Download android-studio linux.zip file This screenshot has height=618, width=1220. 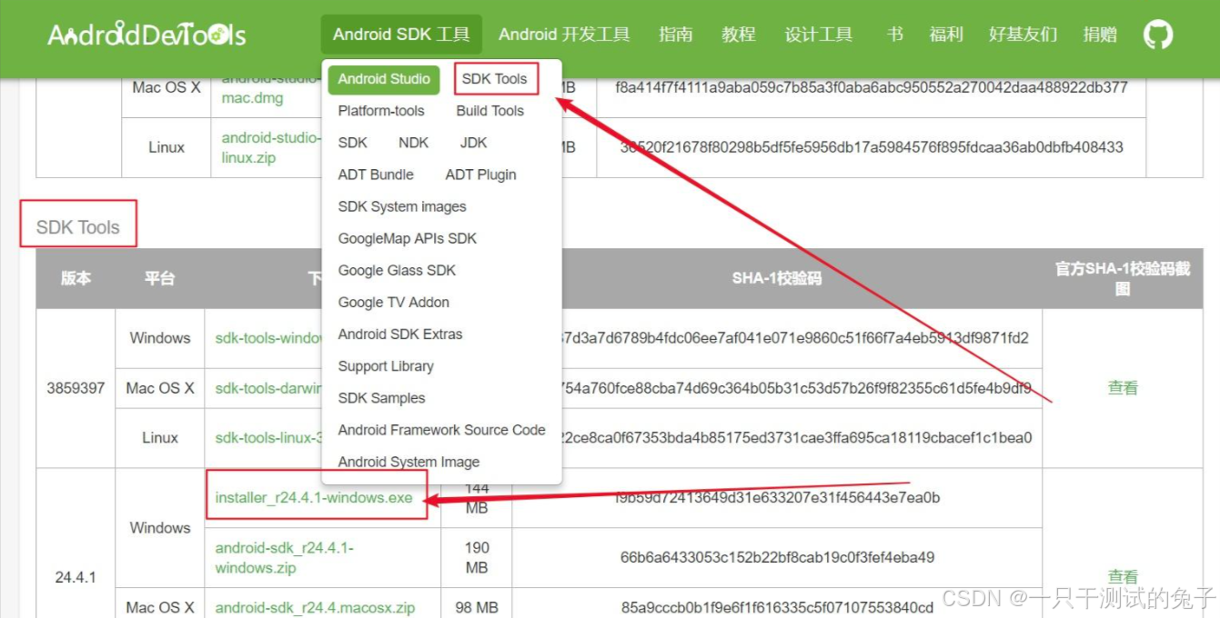[271, 148]
